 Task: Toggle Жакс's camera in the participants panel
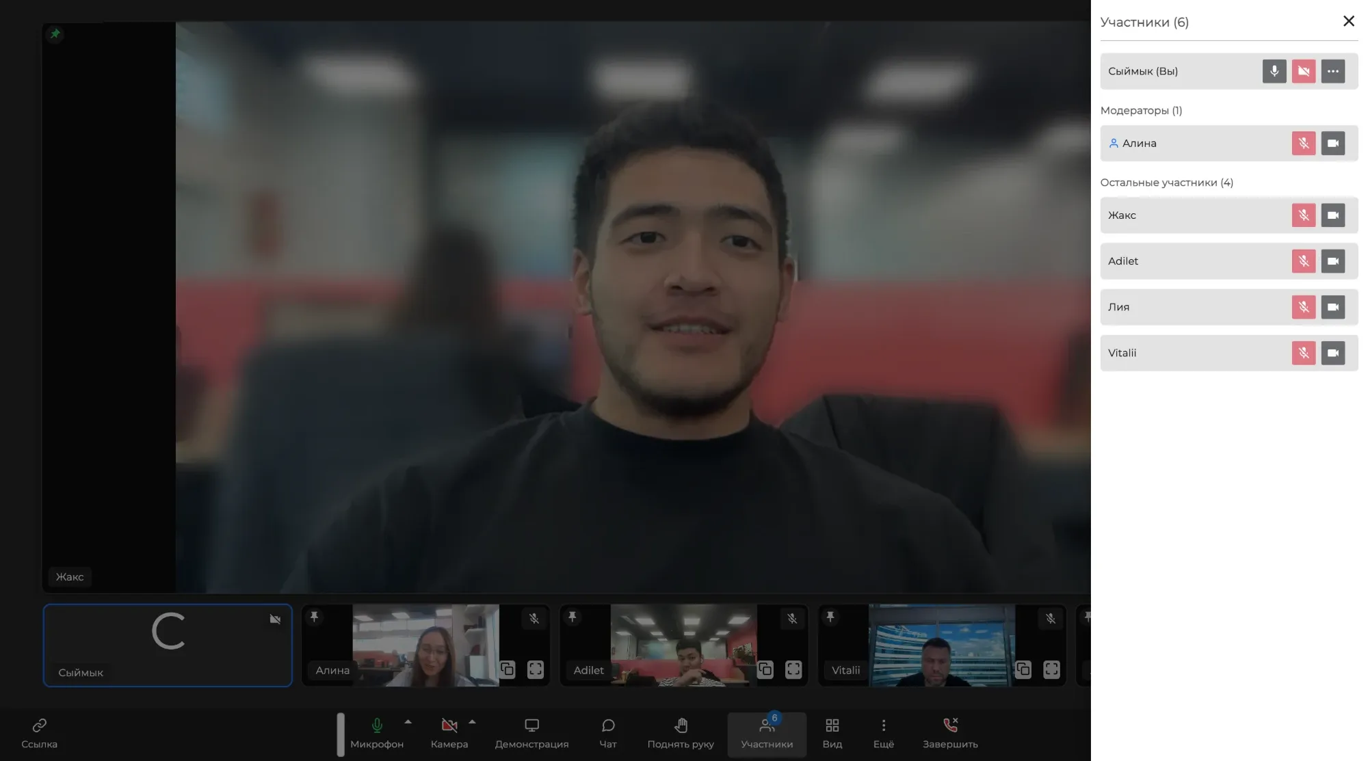coord(1333,215)
